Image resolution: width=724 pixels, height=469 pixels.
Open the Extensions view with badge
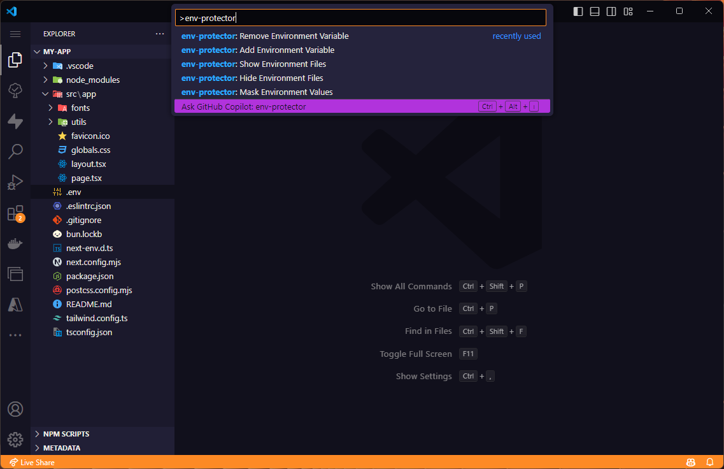[15, 213]
